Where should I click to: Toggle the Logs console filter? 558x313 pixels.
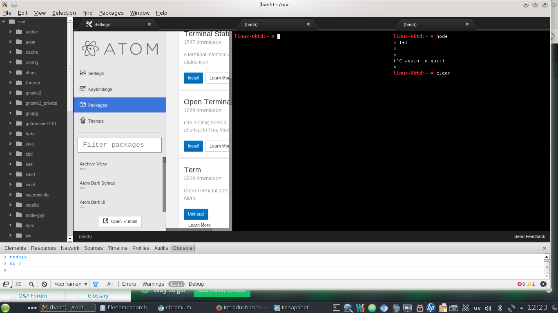point(176,284)
